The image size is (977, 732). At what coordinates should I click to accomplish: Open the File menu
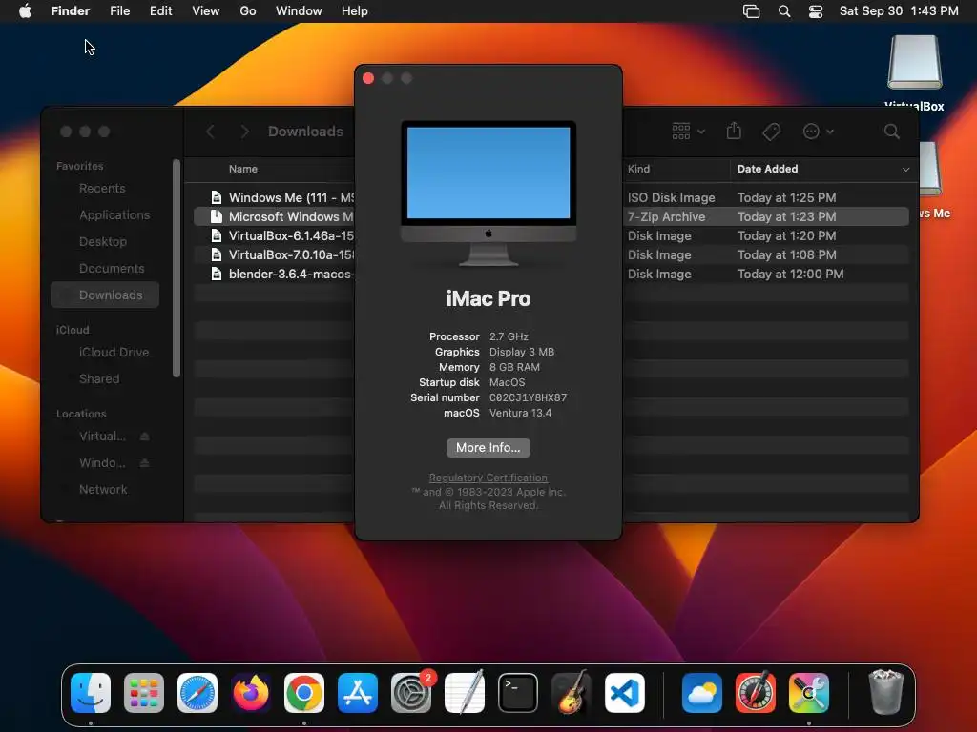(119, 11)
